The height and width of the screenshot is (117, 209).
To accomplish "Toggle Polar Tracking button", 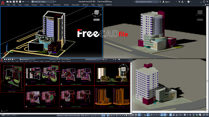I will (151, 115).
